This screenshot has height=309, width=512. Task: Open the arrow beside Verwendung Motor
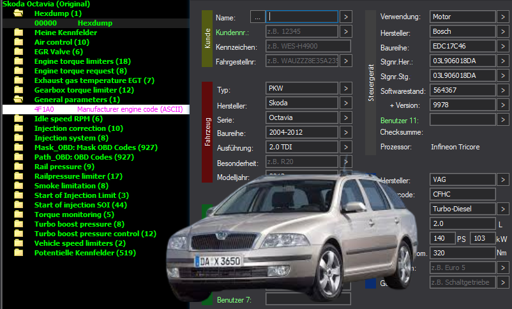503,17
